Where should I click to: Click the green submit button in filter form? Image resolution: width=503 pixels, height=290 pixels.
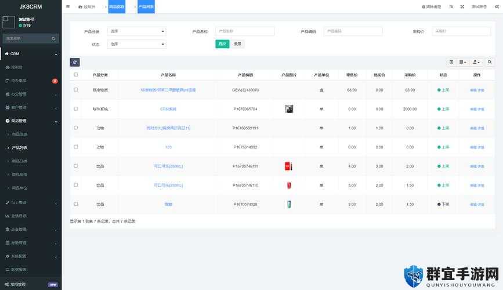[x=222, y=44]
